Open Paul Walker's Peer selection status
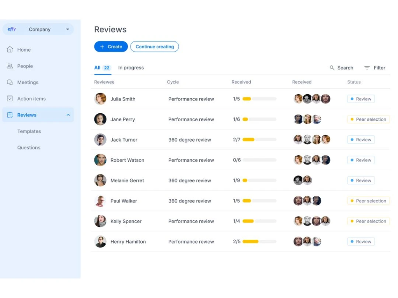The image size is (398, 298). click(368, 201)
